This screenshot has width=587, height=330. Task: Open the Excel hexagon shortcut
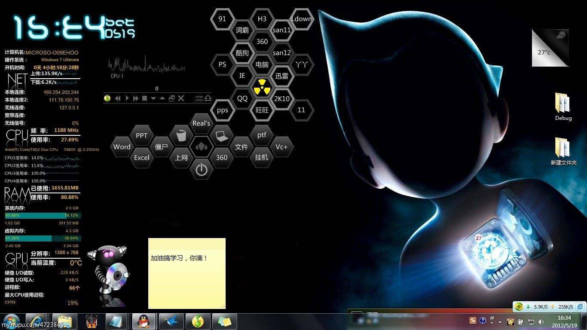(142, 158)
